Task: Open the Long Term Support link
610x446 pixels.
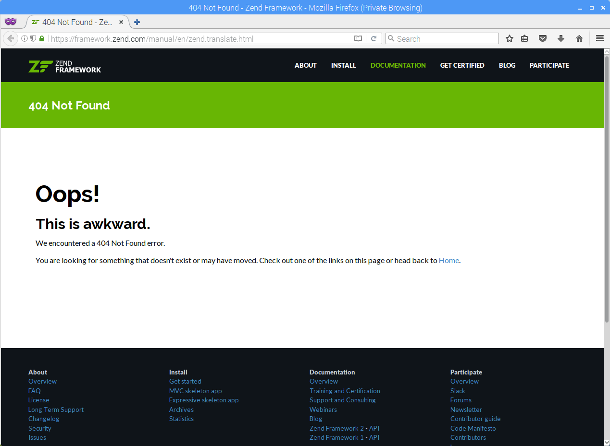Action: click(x=56, y=410)
